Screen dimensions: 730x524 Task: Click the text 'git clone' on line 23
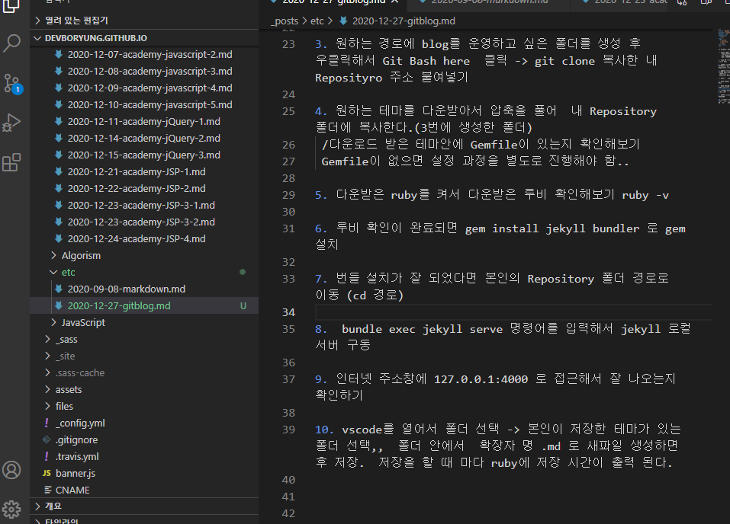564,61
